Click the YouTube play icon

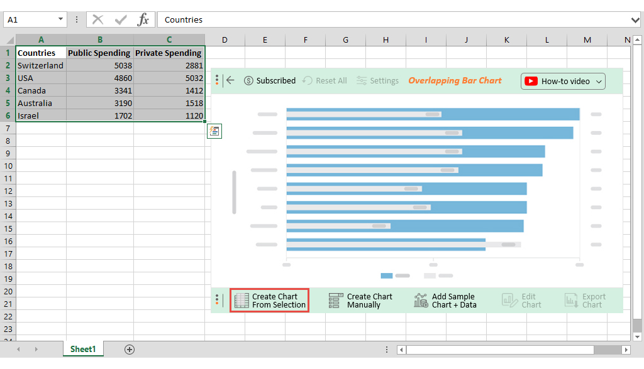click(x=531, y=81)
